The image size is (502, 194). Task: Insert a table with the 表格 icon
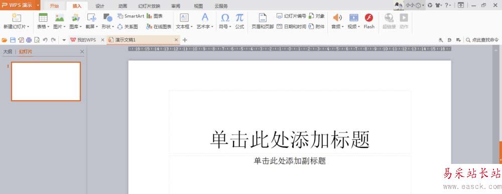pos(43,22)
